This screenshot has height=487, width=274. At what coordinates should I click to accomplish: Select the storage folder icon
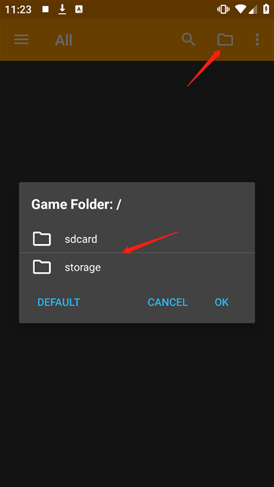(42, 267)
